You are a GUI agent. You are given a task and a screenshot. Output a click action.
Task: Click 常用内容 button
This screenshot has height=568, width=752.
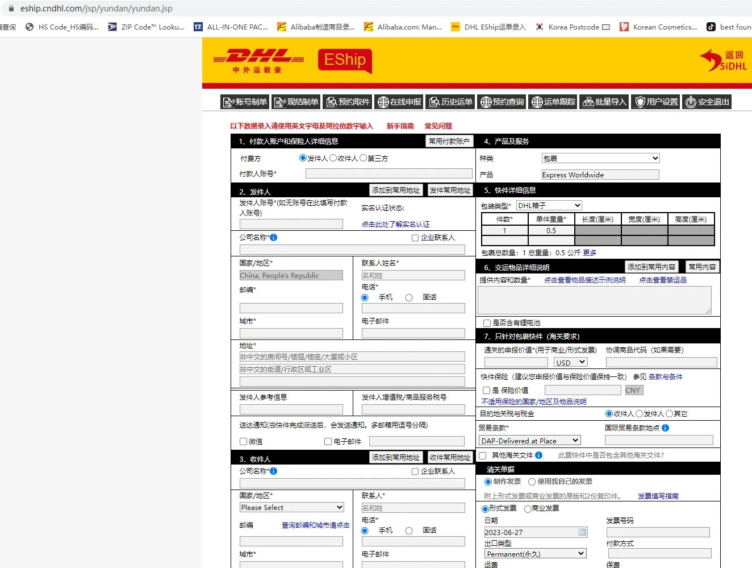(702, 267)
